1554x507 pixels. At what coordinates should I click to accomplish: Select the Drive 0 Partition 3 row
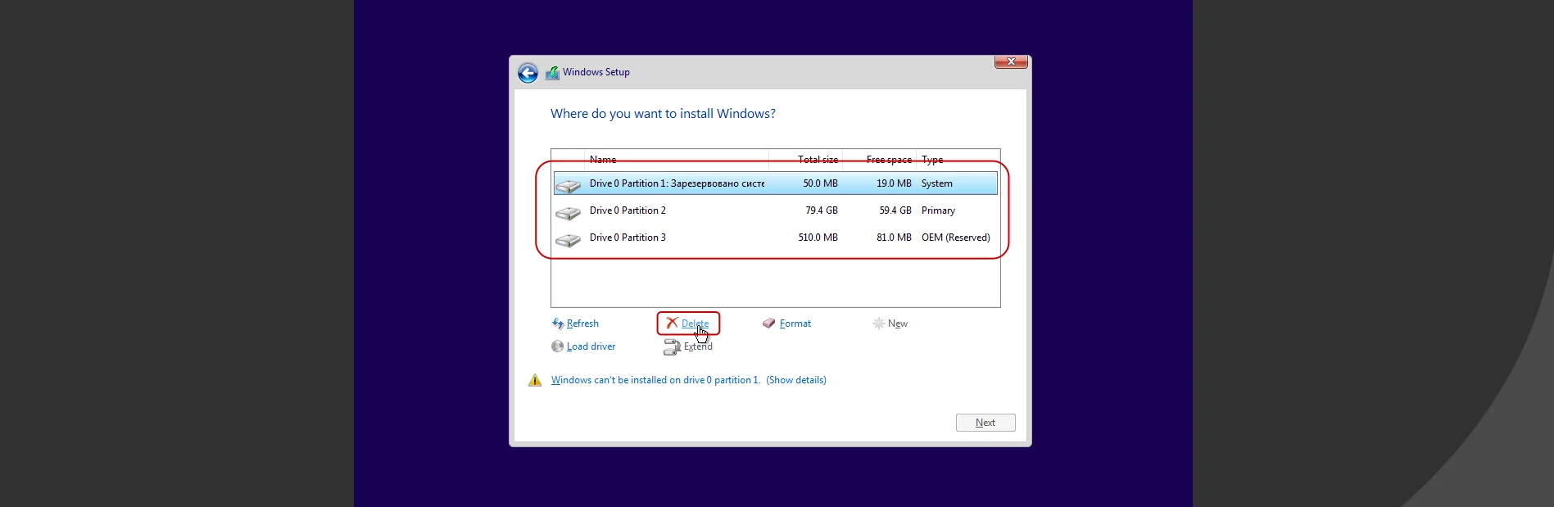775,238
